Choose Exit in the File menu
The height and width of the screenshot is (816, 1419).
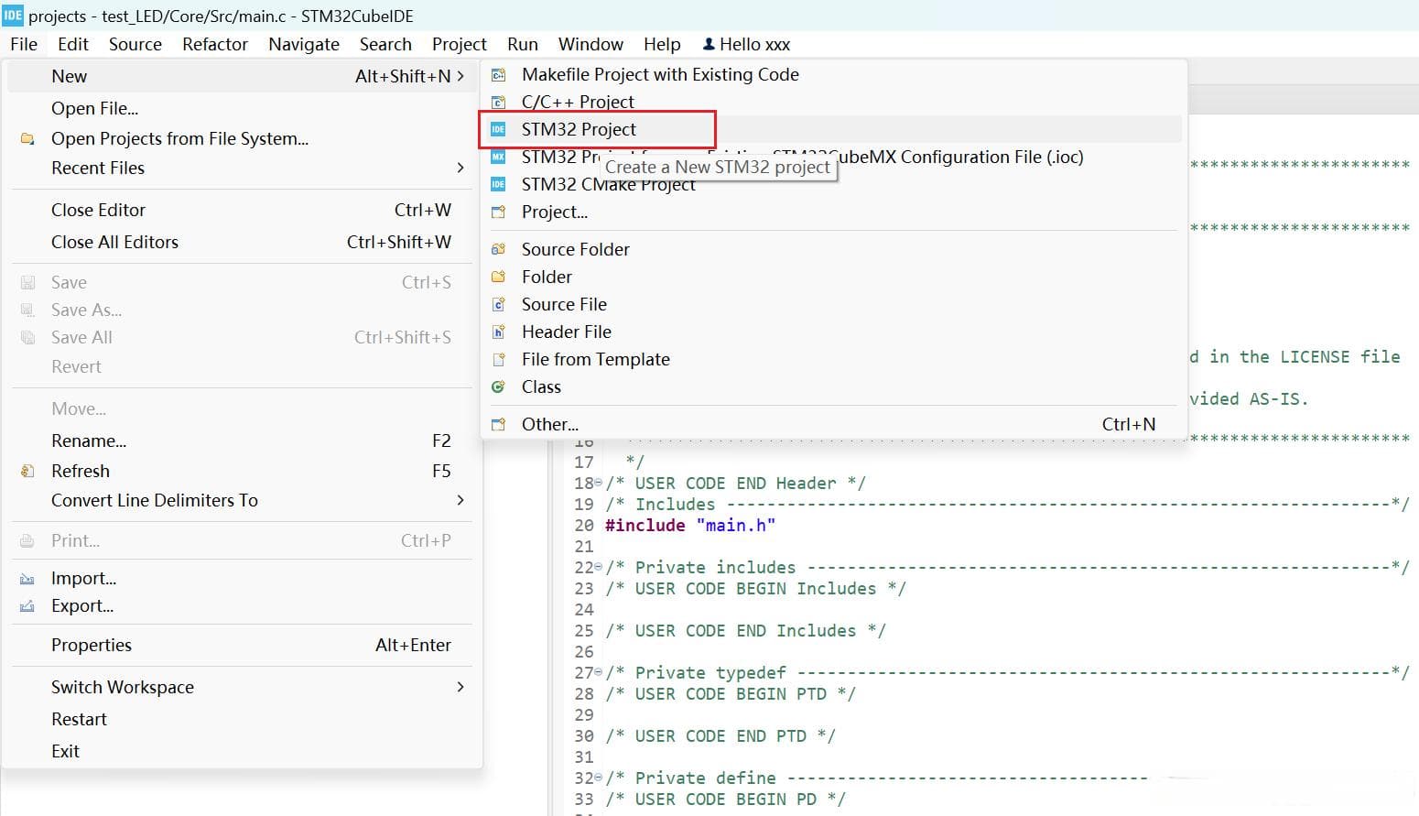pos(65,751)
